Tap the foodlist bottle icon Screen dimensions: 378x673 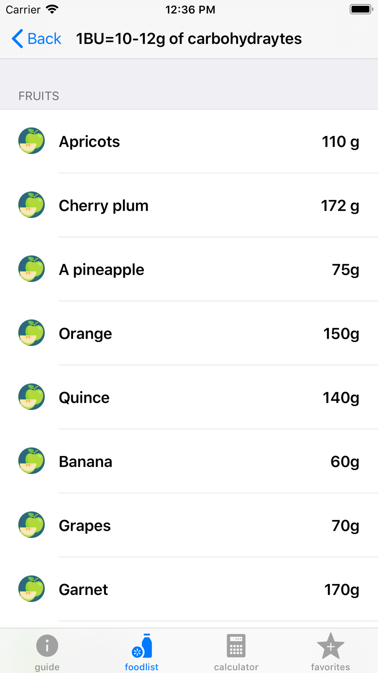[x=142, y=646]
